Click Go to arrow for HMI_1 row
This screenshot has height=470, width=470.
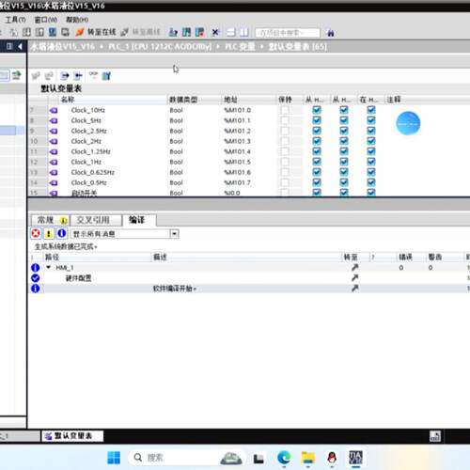click(354, 267)
